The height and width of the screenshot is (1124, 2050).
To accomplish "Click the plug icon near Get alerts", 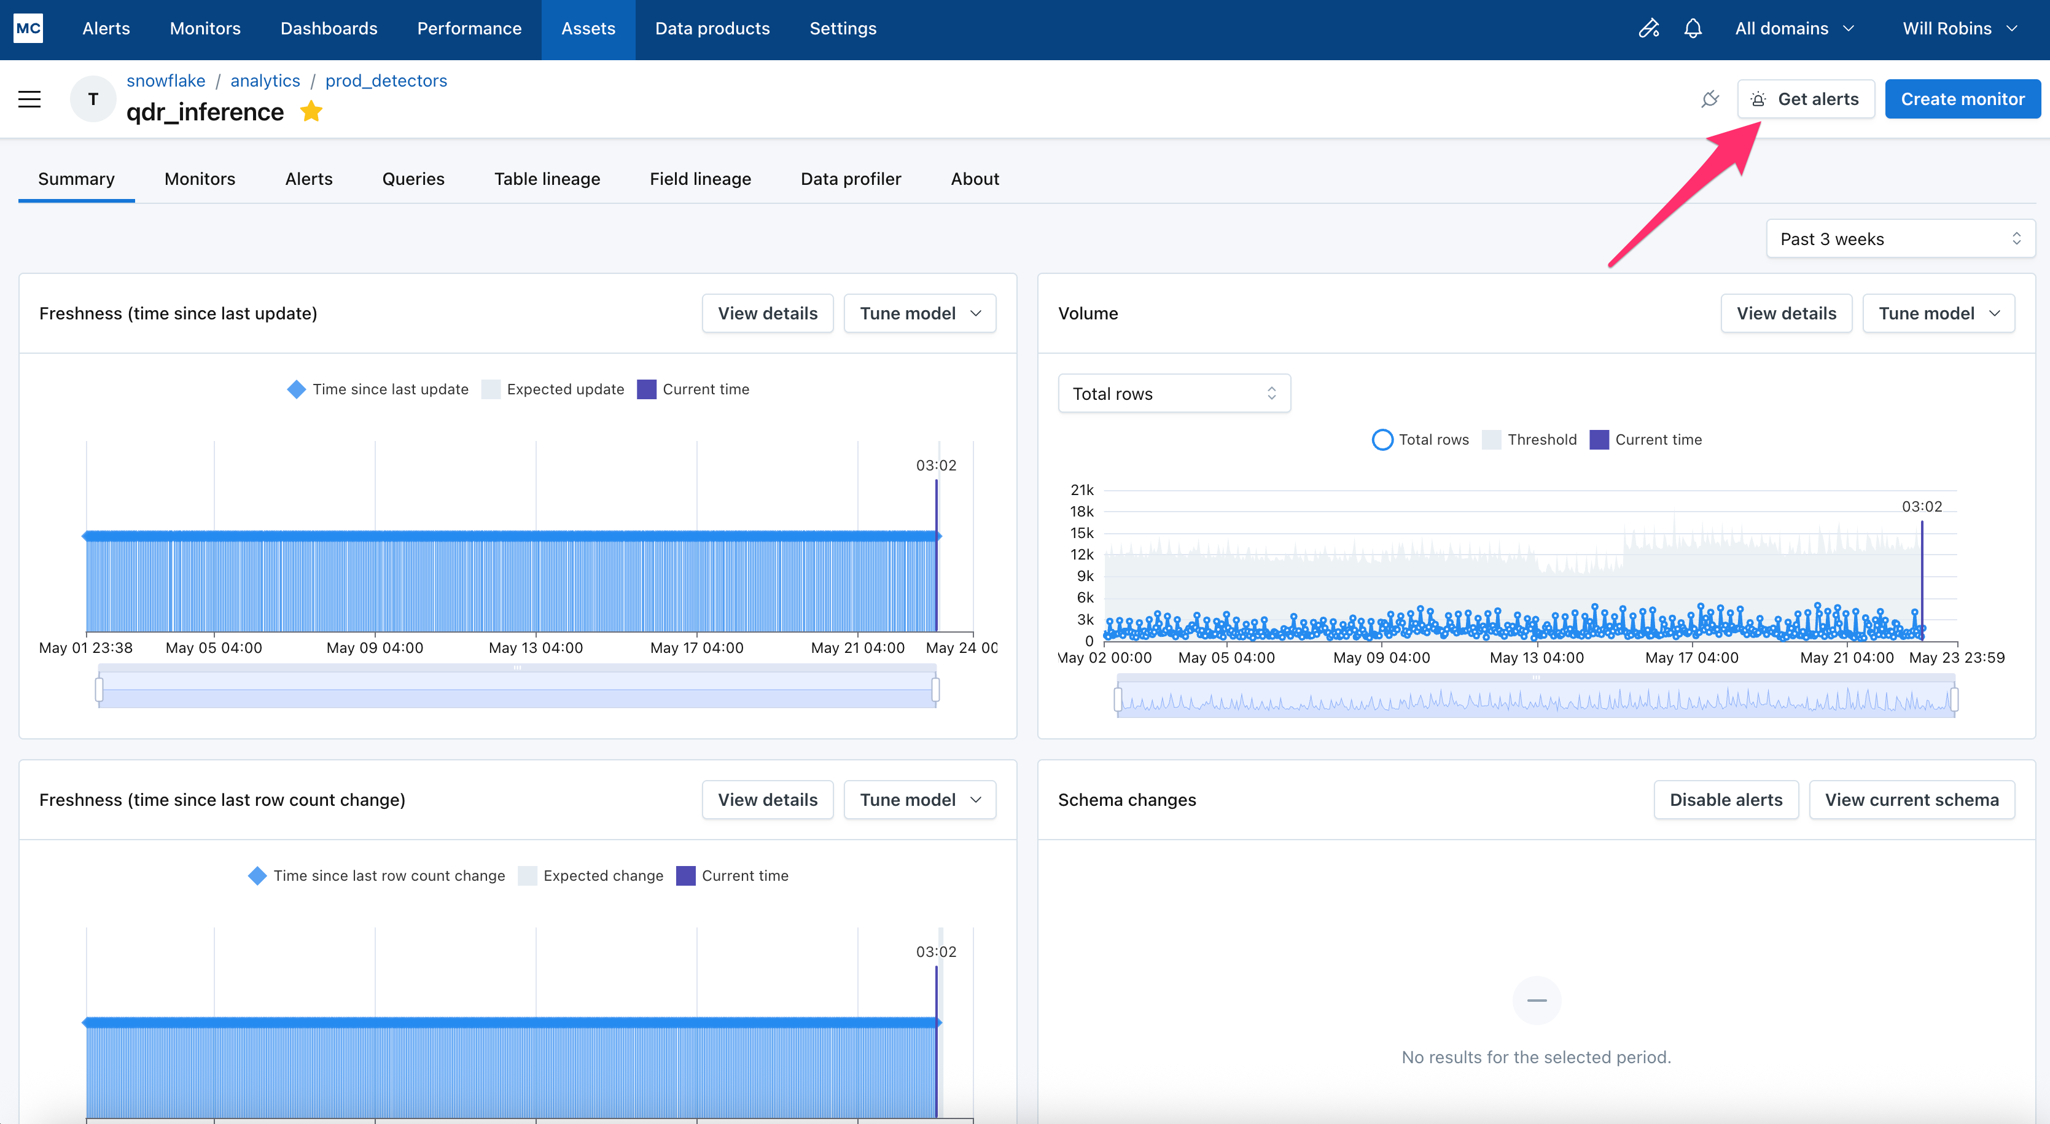I will coord(1709,100).
